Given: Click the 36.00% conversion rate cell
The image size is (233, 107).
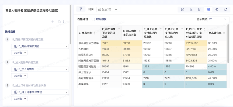Looking at the screenshot, I should [217, 43].
